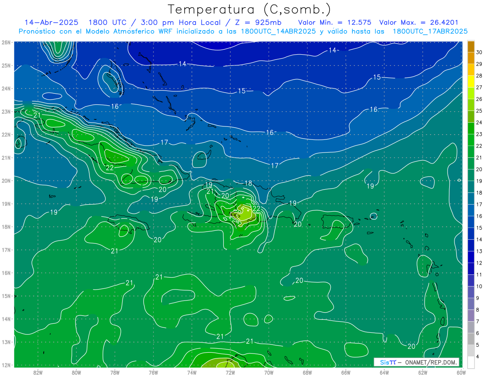Pick the yellow swatch between 27 and 28
This screenshot has height=378, width=490.
coord(471,82)
